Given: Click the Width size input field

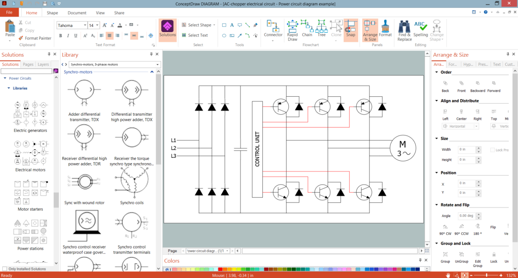Looking at the screenshot, I should tap(467, 150).
